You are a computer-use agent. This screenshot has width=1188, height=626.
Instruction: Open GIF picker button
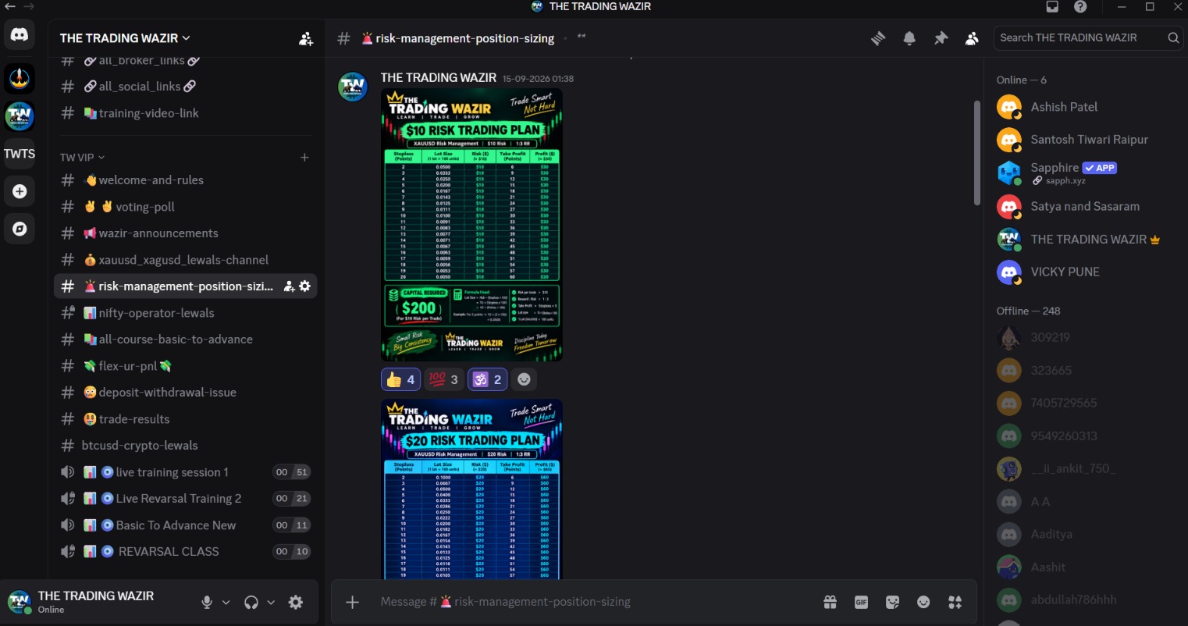(x=861, y=602)
